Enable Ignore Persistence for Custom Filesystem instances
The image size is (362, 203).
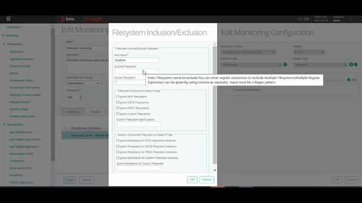point(118,158)
